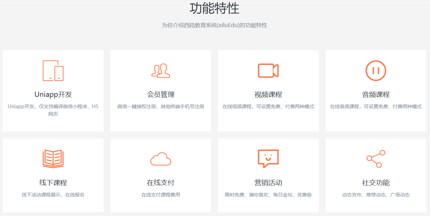The height and width of the screenshot is (216, 430).
Task: Click the open book offline course icon
Action: coord(53,159)
